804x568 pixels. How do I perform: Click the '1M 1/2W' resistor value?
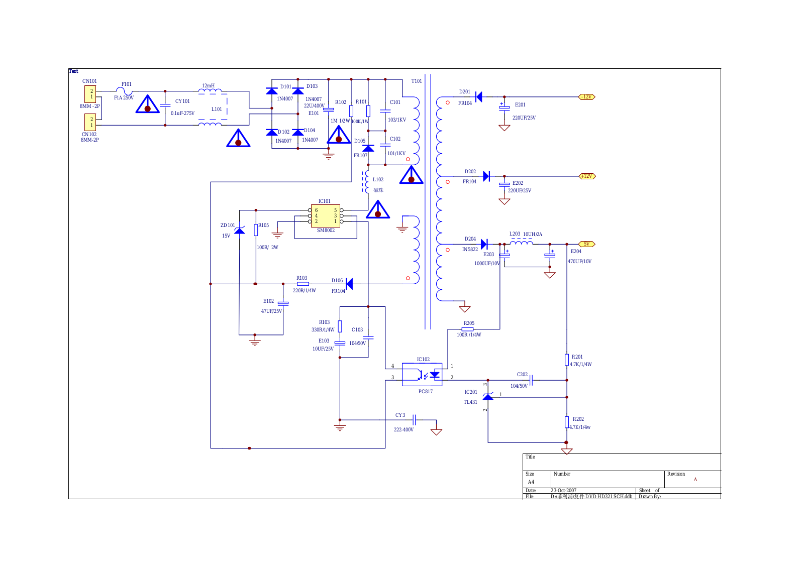pos(340,121)
